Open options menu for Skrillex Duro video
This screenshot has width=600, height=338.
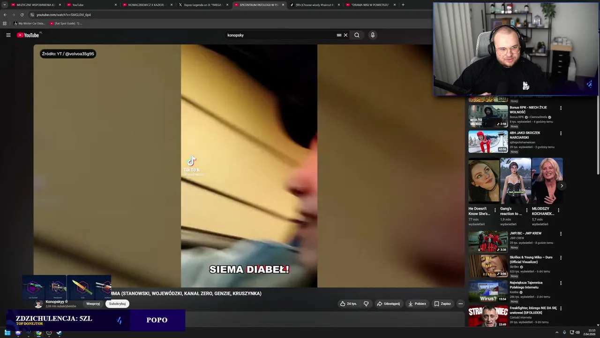561,258
